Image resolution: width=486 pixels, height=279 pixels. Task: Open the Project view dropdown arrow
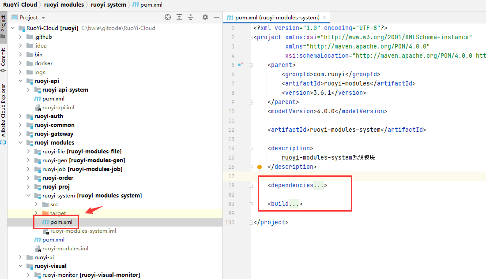coord(43,18)
